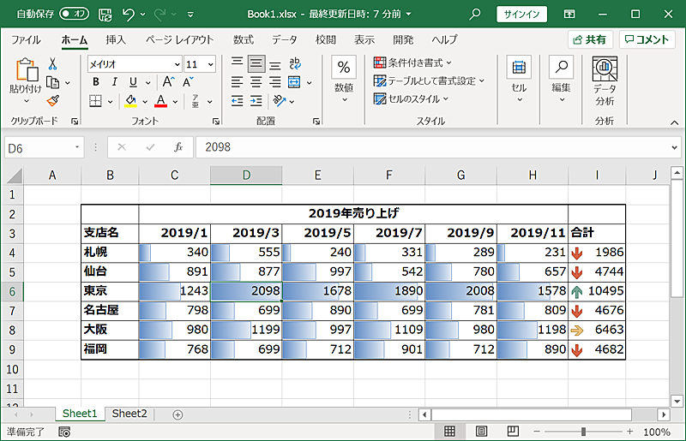Open the File (ファイル) tab
The width and height of the screenshot is (686, 441).
coord(26,39)
